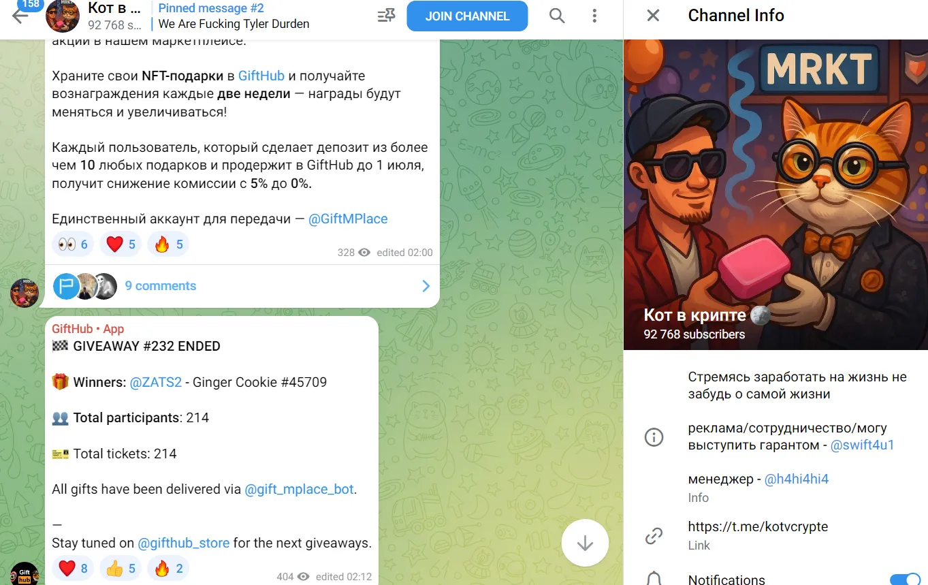This screenshot has height=585, width=928.
Task: Open the @GiftMPlace account link
Action: [348, 219]
